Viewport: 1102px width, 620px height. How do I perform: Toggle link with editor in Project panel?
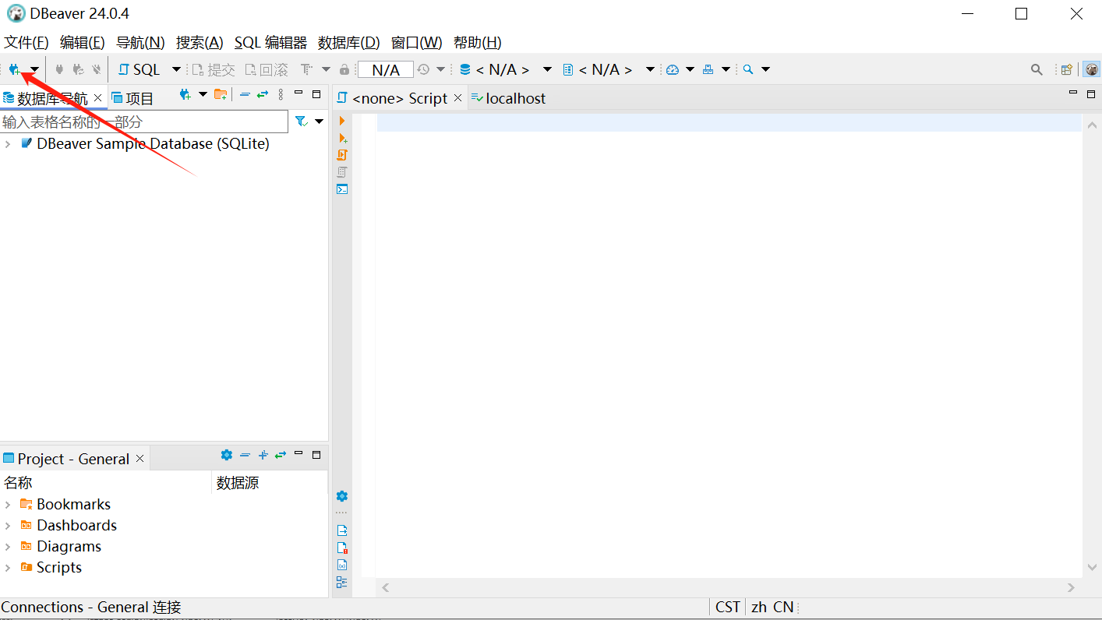tap(281, 455)
